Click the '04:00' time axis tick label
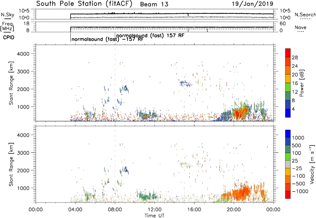316x218 pixels. [x=75, y=210]
